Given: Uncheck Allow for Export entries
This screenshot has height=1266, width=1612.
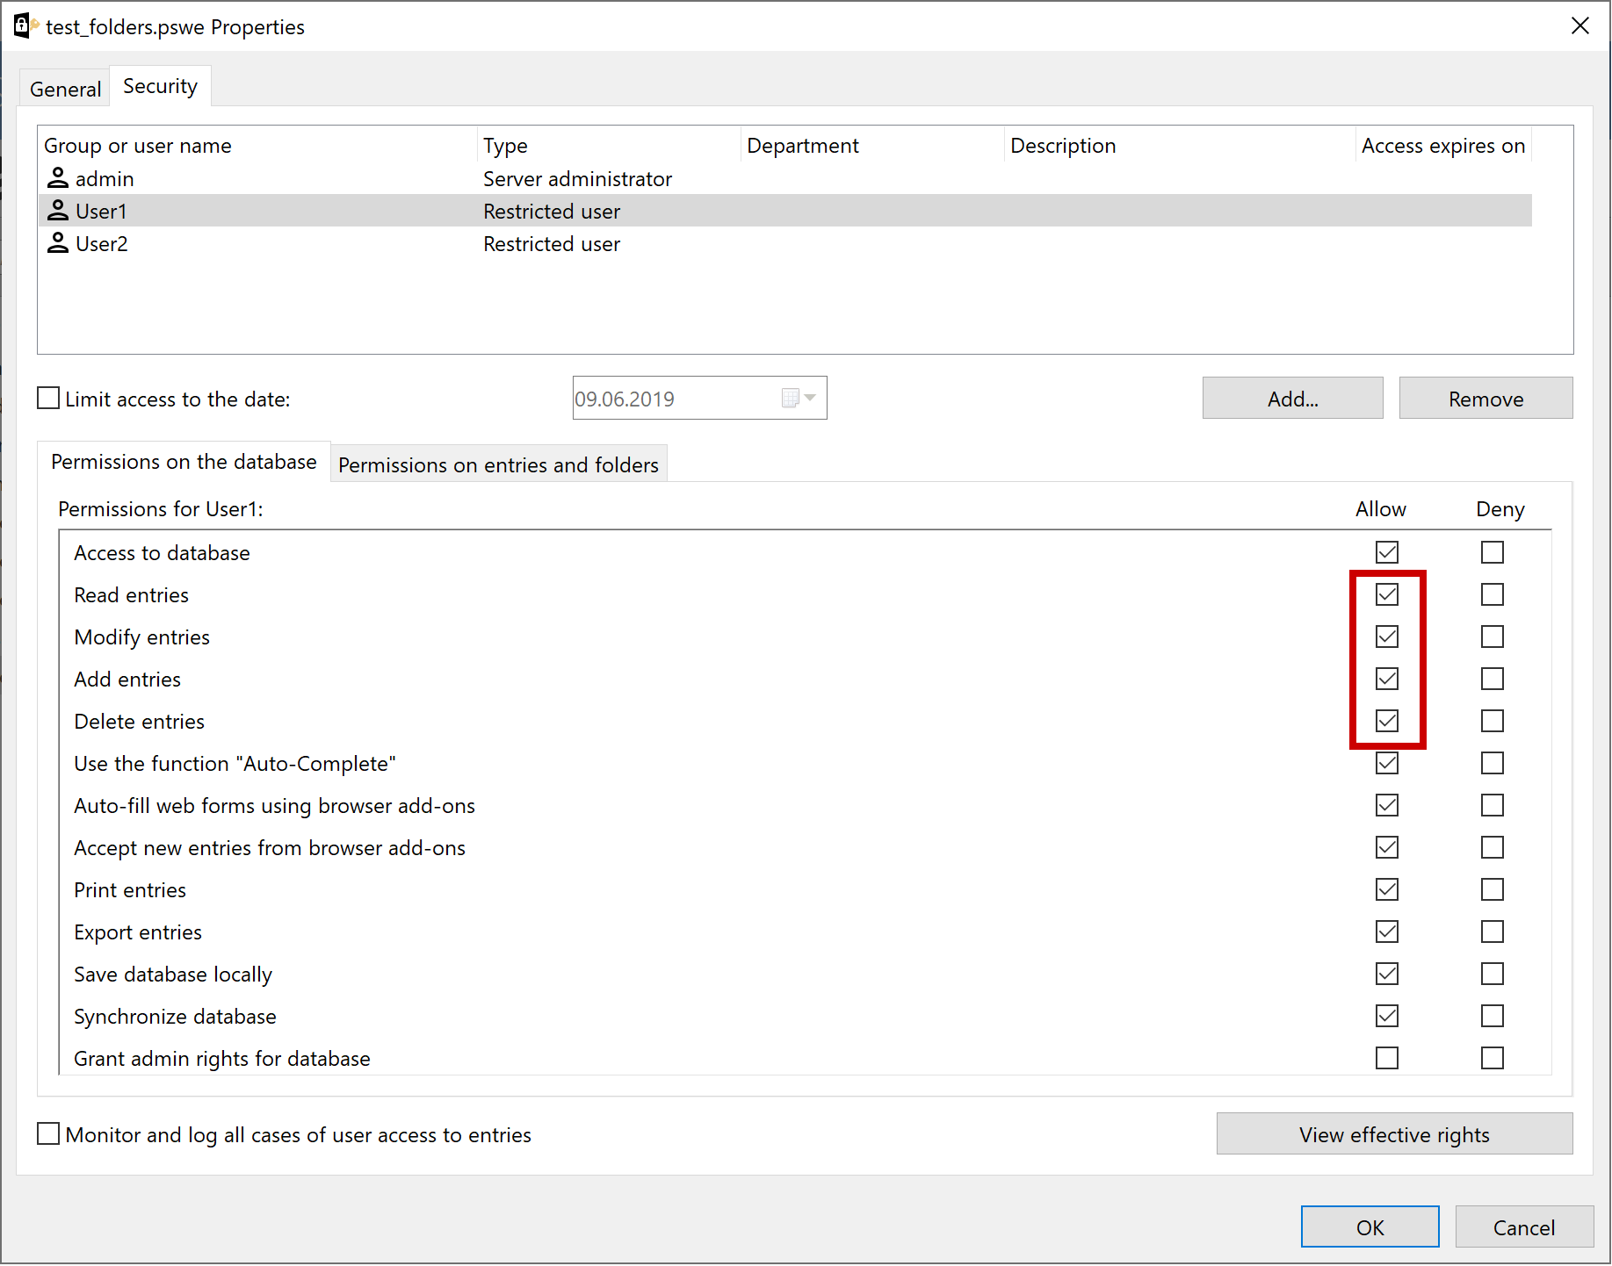Looking at the screenshot, I should coord(1387,932).
